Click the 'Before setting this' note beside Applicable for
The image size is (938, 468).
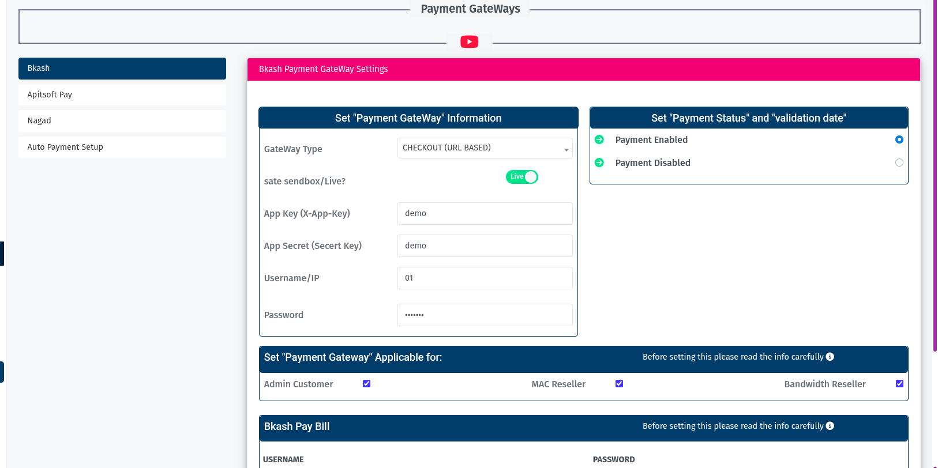[x=733, y=357]
